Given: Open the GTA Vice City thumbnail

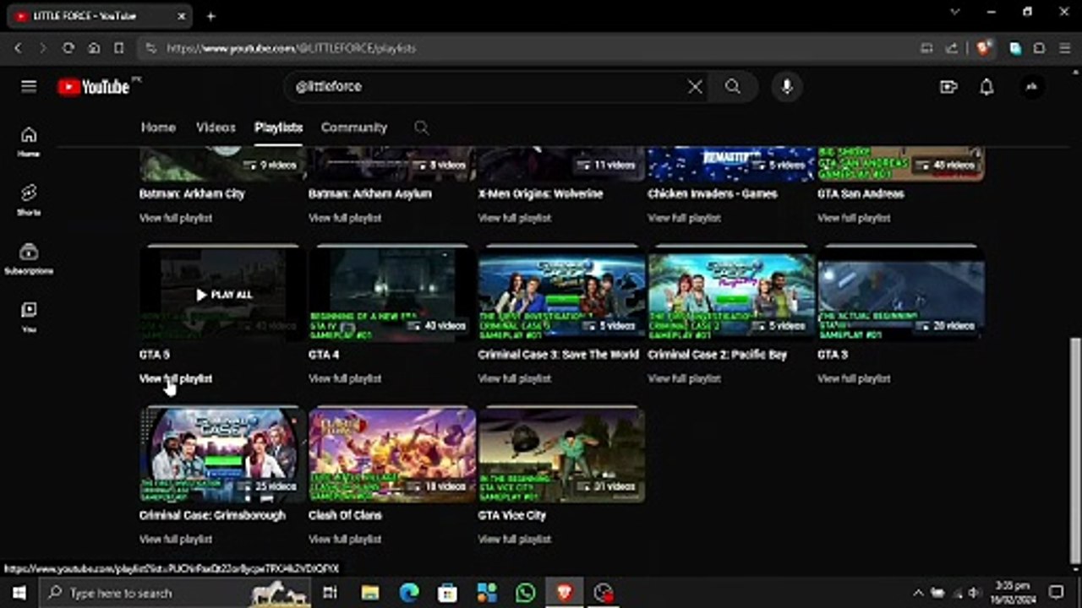Looking at the screenshot, I should click(561, 454).
